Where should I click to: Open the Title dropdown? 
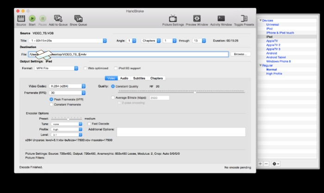(68, 41)
